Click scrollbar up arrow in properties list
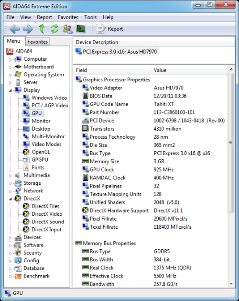 [231, 69]
